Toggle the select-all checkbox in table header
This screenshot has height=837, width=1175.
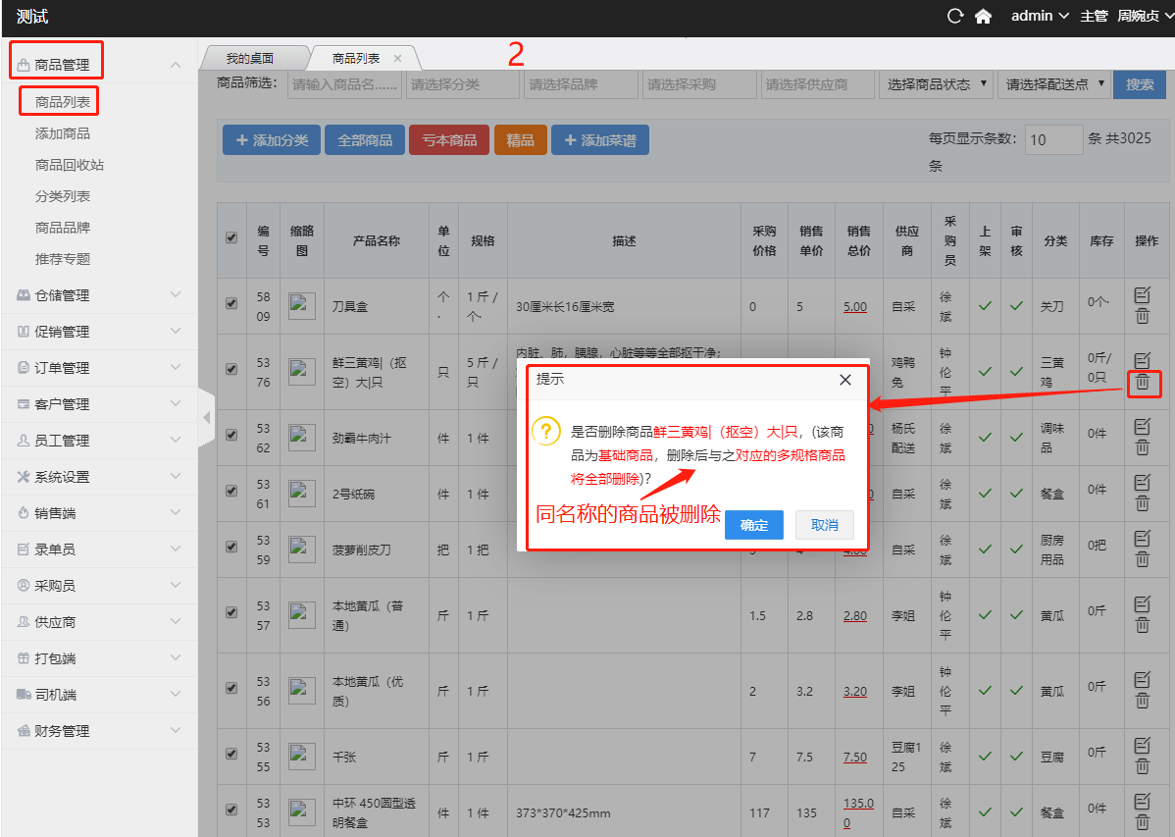click(x=231, y=237)
